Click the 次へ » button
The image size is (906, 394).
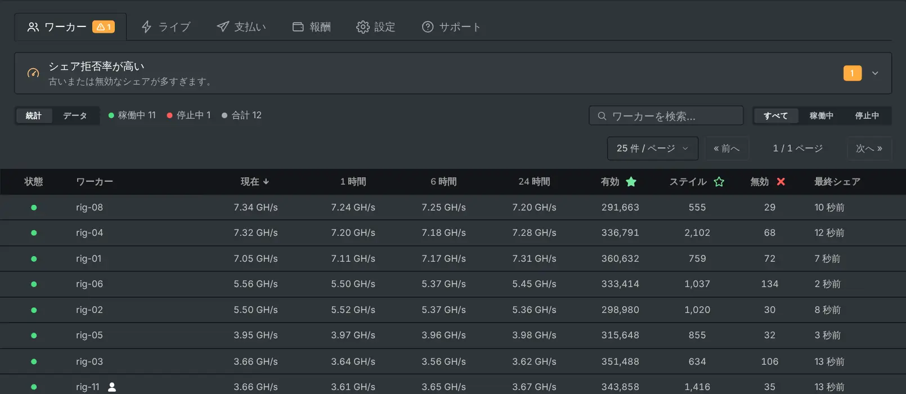[869, 149]
